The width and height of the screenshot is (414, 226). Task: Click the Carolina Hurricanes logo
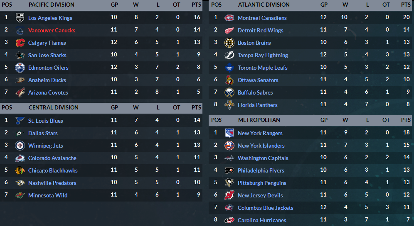tap(229, 220)
